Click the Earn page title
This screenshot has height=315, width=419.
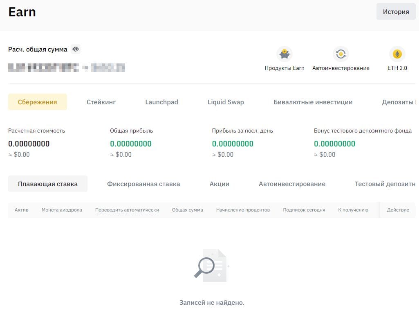click(x=22, y=12)
